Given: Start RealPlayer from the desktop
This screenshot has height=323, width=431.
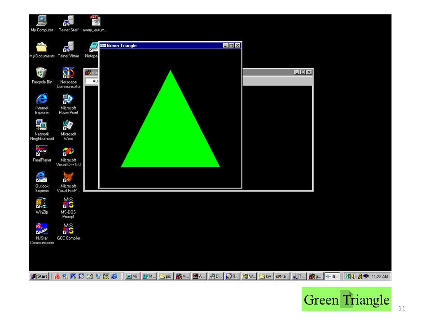Looking at the screenshot, I should click(42, 154).
